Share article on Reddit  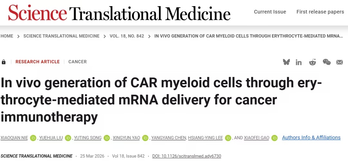coord(313,62)
